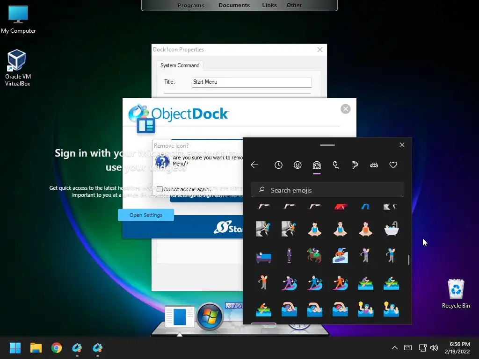
Task: Pick the golfer emoji in blue shirt
Action: tap(392, 256)
